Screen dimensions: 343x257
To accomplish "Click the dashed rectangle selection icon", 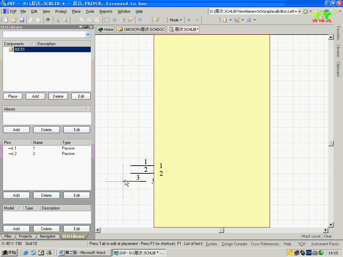I will coord(107,20).
